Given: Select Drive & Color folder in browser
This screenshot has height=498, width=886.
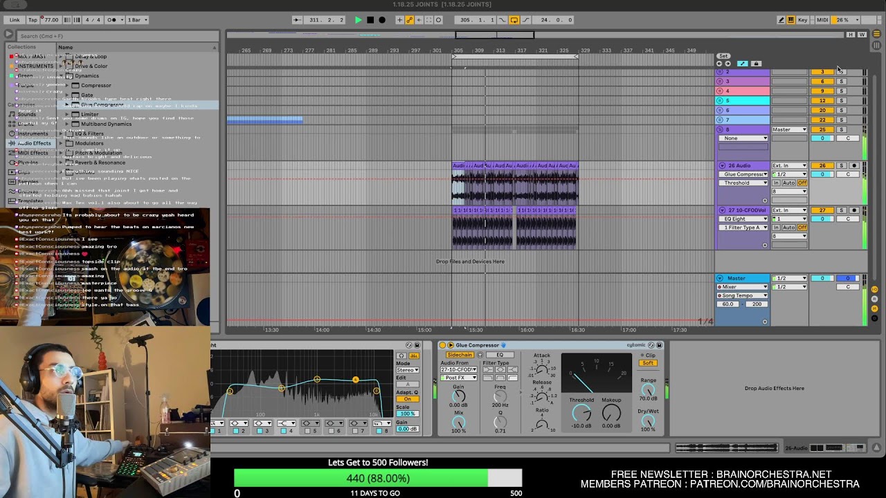Looking at the screenshot, I should [x=91, y=66].
